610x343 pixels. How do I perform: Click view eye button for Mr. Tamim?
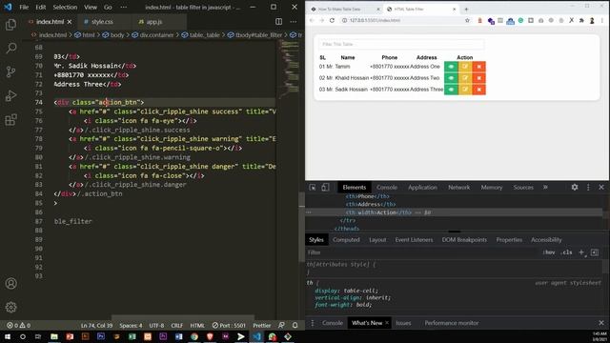[x=451, y=67]
